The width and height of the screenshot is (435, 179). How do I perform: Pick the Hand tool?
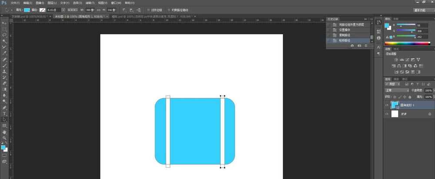click(x=4, y=132)
